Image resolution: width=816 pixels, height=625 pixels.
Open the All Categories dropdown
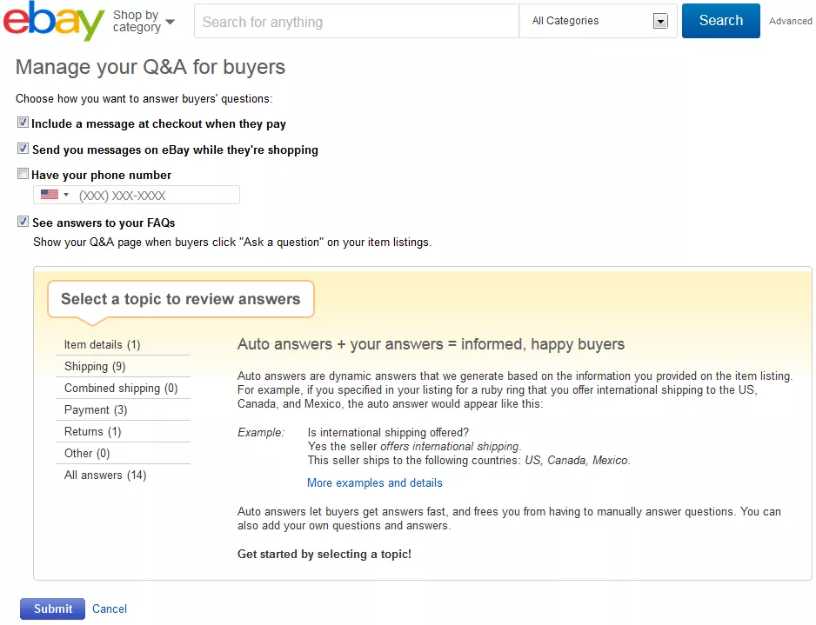point(599,21)
